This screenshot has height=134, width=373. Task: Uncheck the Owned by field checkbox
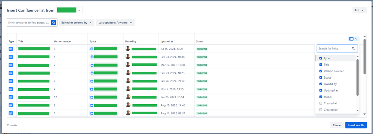tap(321, 84)
